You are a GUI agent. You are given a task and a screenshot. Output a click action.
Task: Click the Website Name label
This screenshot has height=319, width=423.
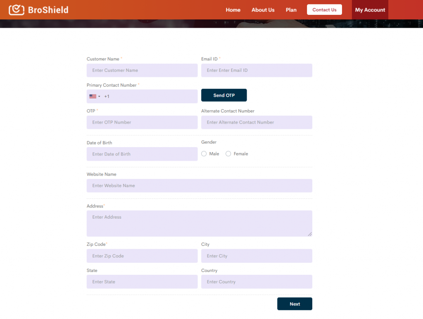(102, 174)
